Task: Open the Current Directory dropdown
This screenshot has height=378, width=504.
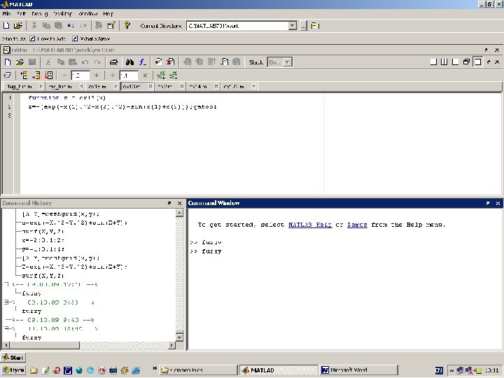Action: [x=293, y=26]
